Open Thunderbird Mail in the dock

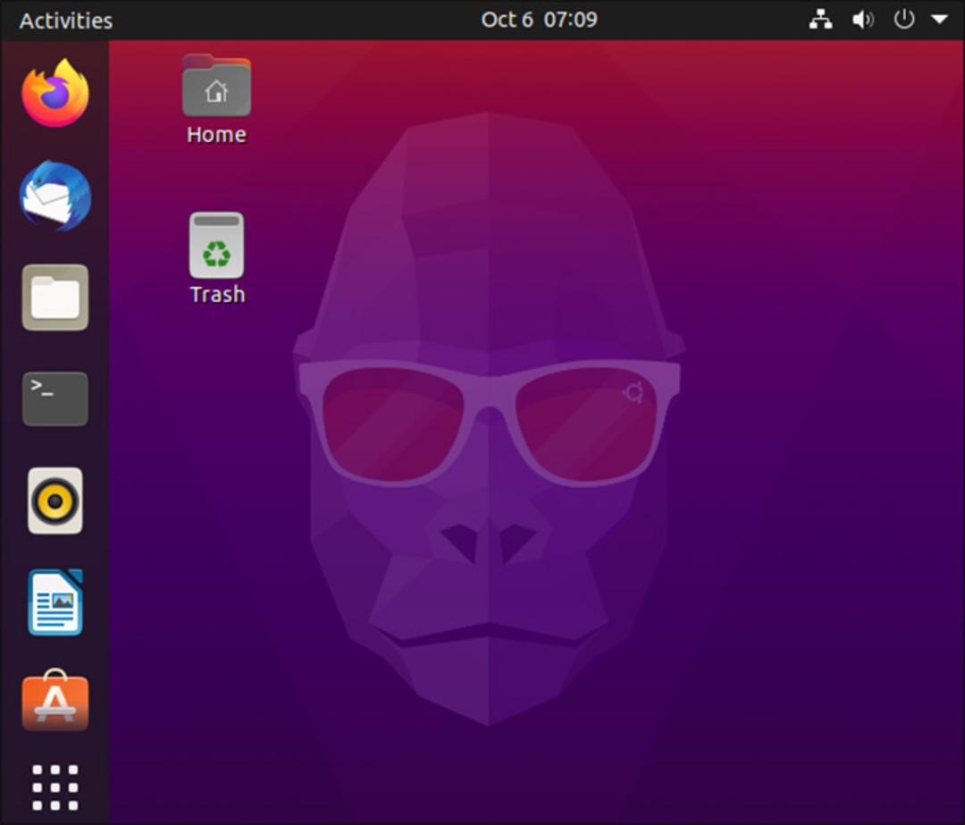click(x=55, y=196)
